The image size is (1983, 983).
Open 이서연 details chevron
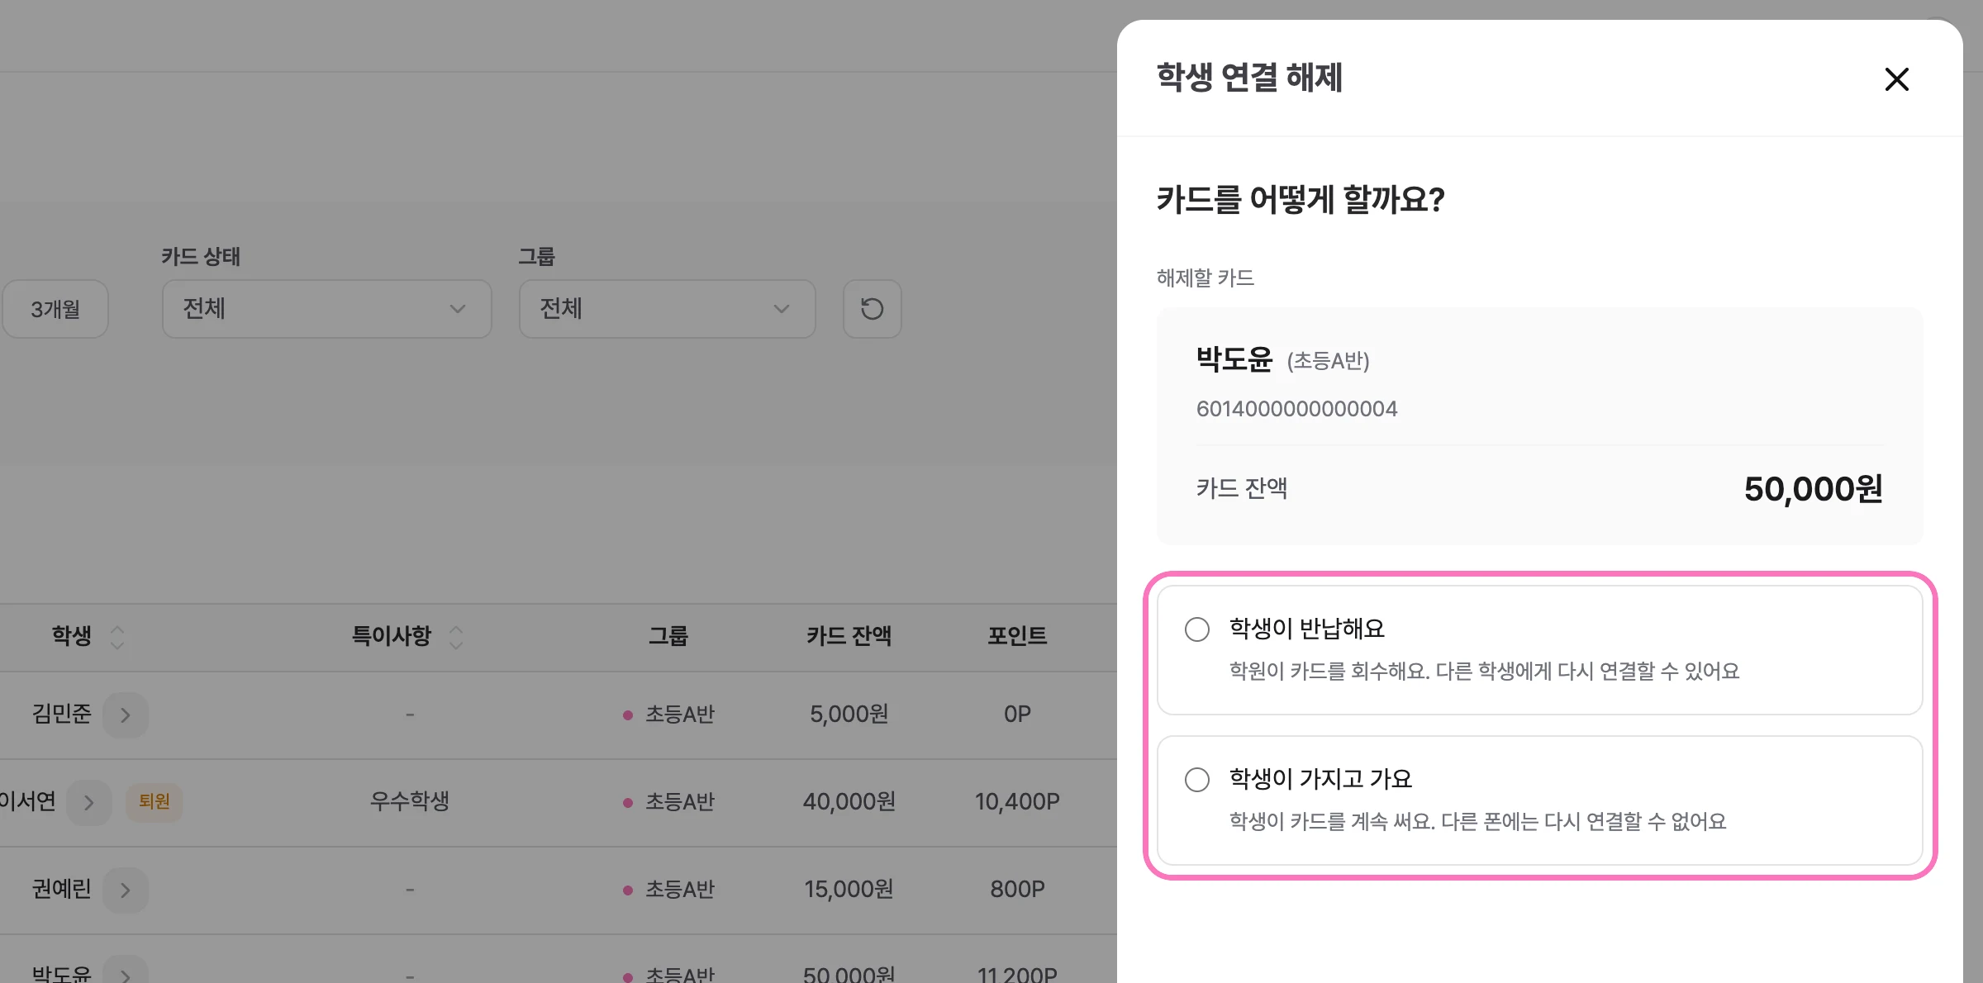click(89, 802)
